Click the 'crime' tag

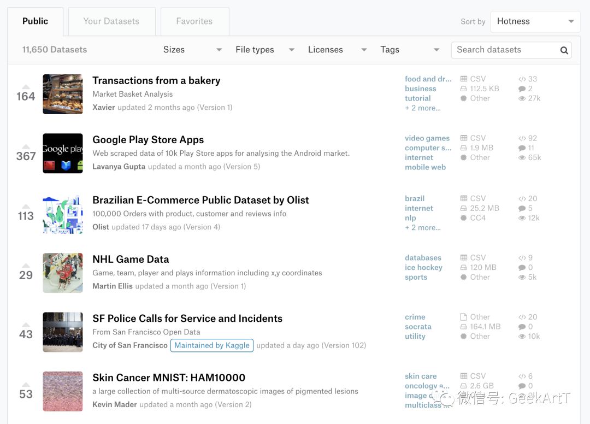(415, 317)
